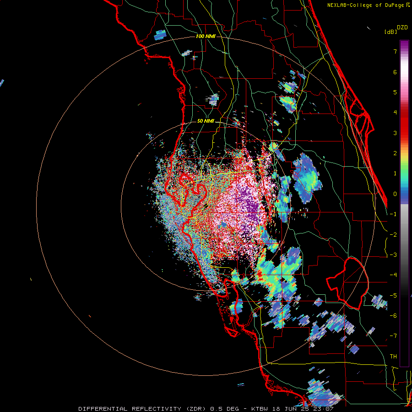Click the colorbar value 0 label
The image size is (412, 412).
[x=395, y=194]
